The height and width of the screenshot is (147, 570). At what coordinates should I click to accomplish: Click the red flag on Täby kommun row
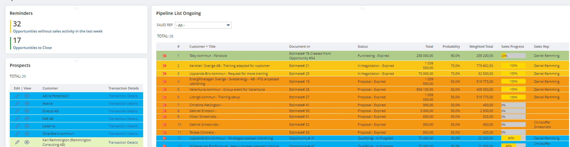(164, 56)
